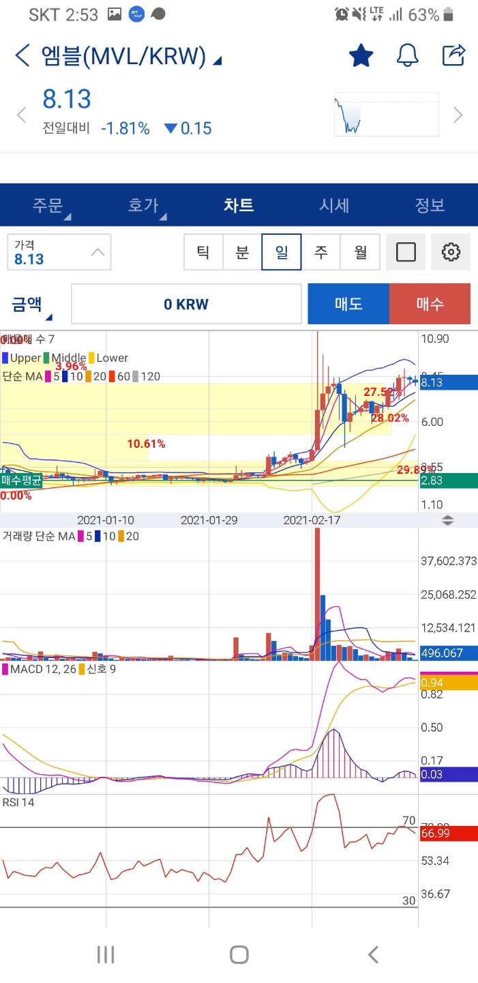Tap the gallery notification icon in status bar
Viewport: 478px width, 983px height.
(x=115, y=14)
